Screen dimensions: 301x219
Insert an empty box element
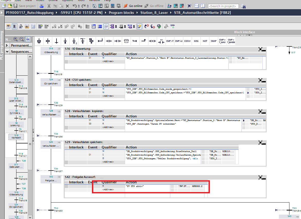point(126,41)
